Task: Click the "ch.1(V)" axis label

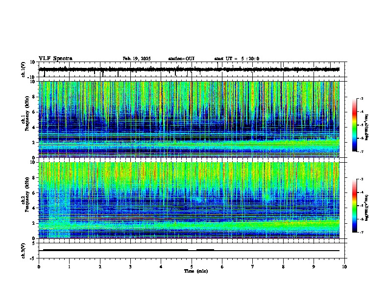Action: [24, 69]
